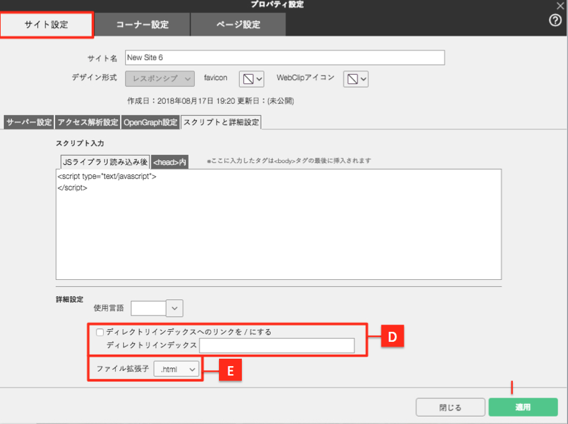Select the <head>内 script tab
This screenshot has height=424, width=568.
[170, 162]
